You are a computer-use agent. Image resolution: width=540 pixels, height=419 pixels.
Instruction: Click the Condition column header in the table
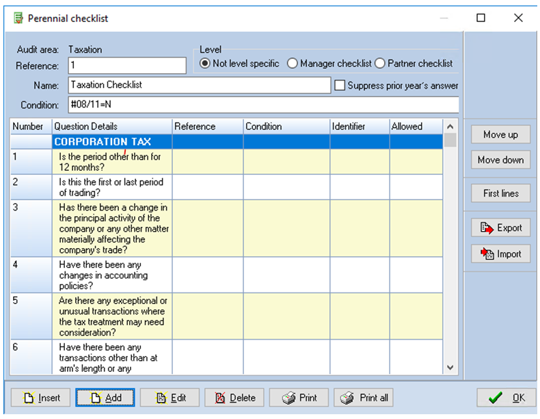[287, 126]
